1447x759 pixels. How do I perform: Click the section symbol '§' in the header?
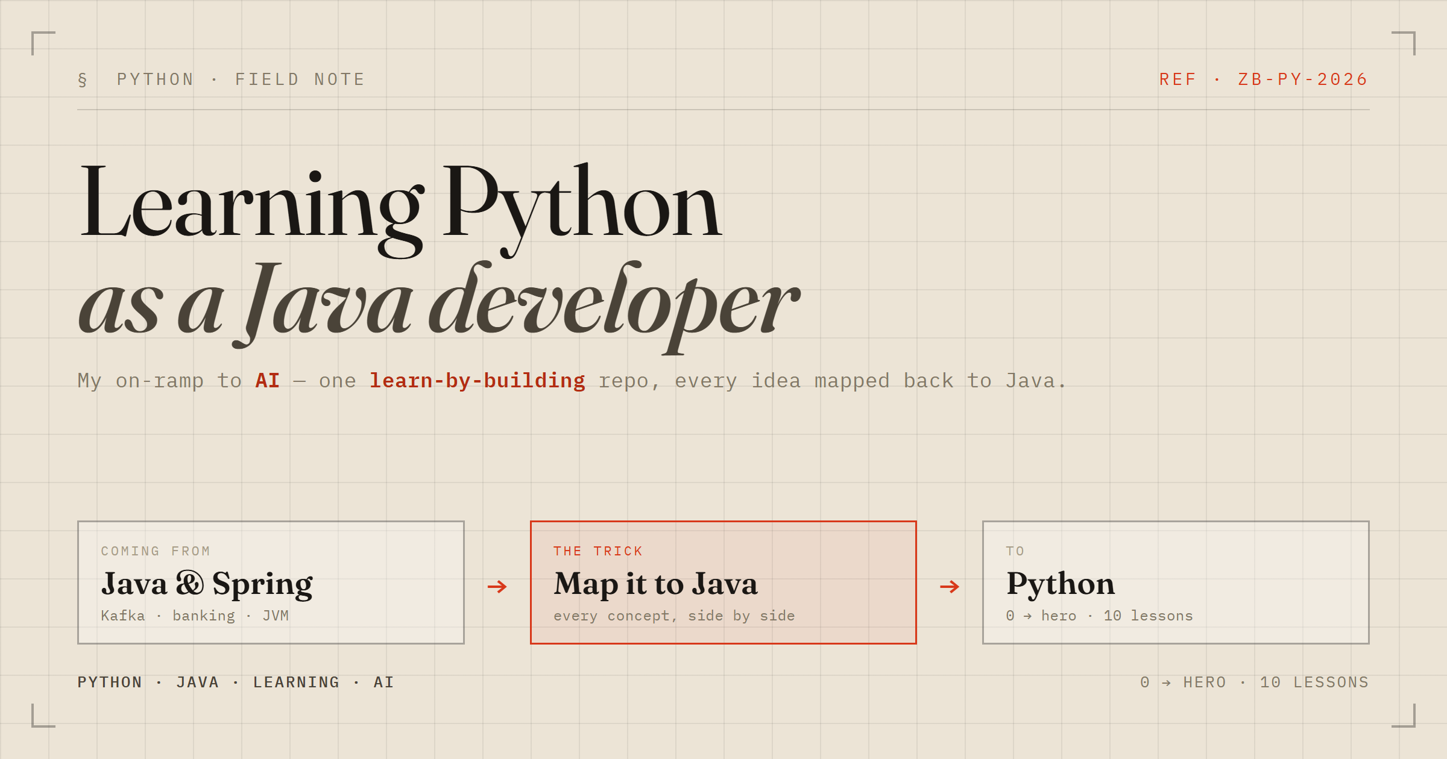83,80
